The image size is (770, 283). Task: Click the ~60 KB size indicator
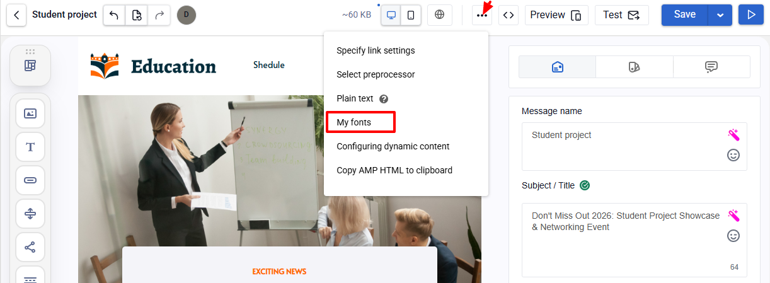[x=357, y=15]
